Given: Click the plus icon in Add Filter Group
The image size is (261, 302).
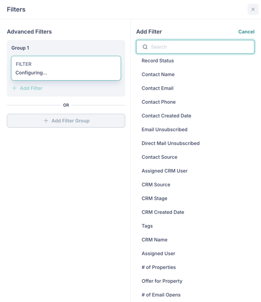Looking at the screenshot, I should [x=46, y=121].
